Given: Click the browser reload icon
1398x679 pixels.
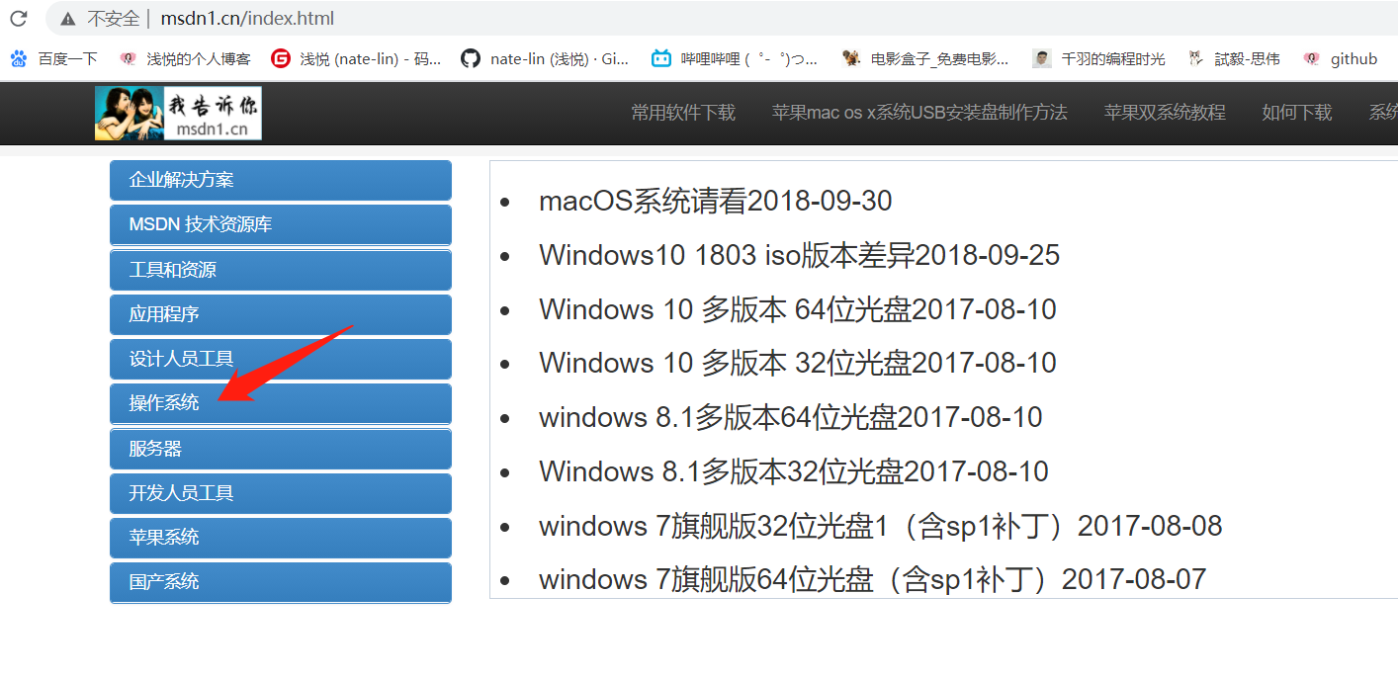Looking at the screenshot, I should click(19, 19).
